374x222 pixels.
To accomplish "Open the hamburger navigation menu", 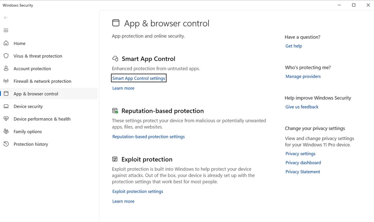I will (x=6, y=30).
